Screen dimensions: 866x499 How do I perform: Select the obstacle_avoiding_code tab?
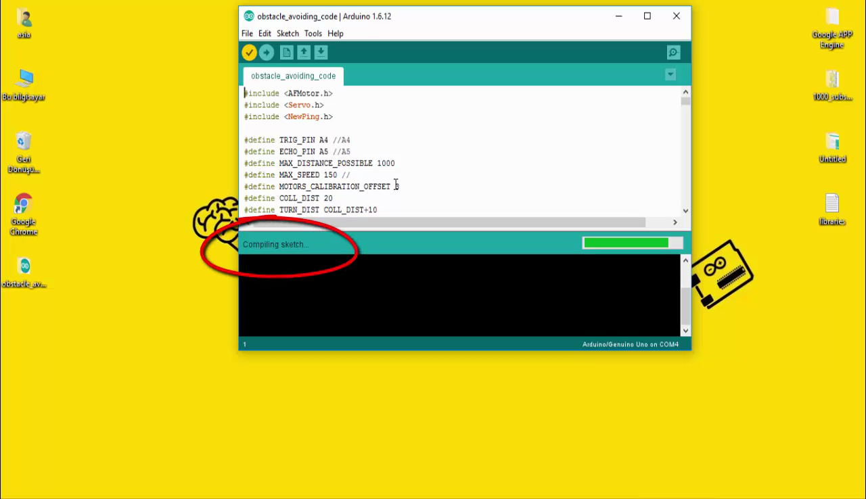click(x=292, y=76)
